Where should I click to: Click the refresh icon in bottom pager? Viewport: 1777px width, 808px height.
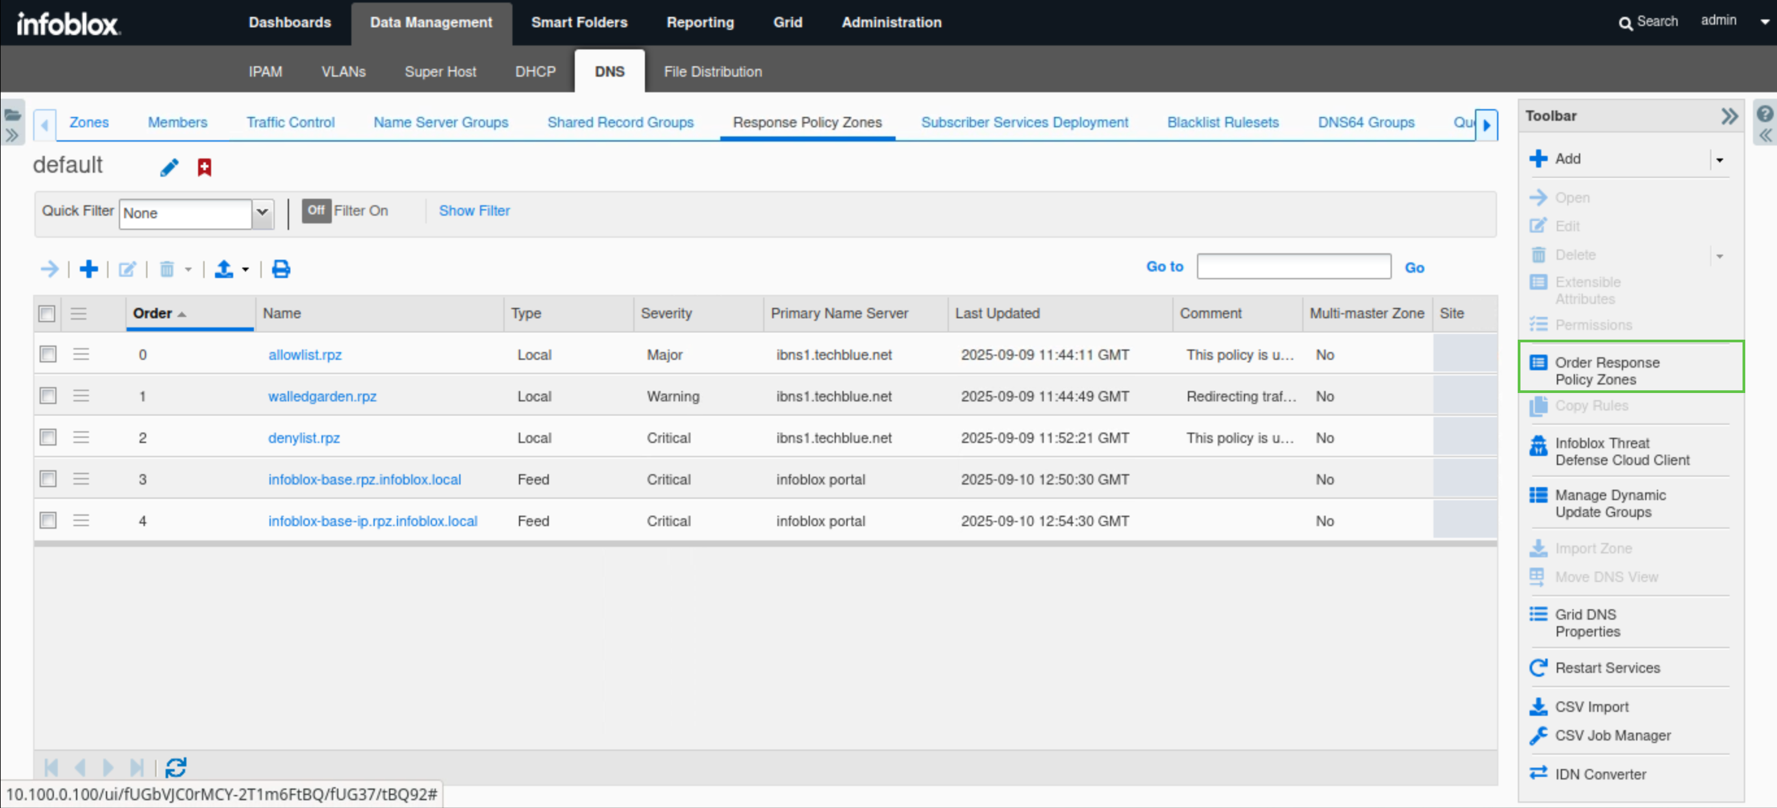tap(175, 766)
